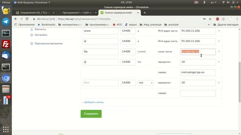Bookmark this page with the star

coord(210,19)
